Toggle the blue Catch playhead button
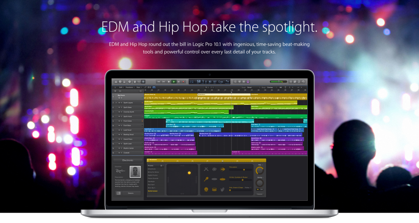This screenshot has height=223, width=419. 154,87
